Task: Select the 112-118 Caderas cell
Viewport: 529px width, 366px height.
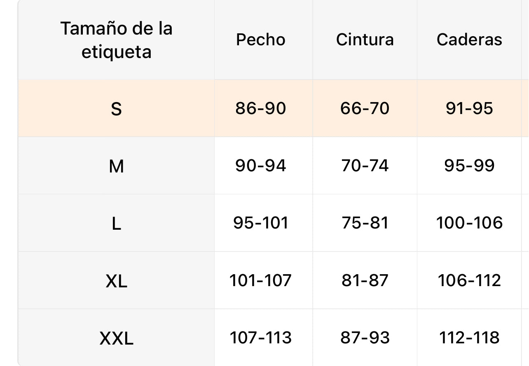Action: [x=469, y=338]
